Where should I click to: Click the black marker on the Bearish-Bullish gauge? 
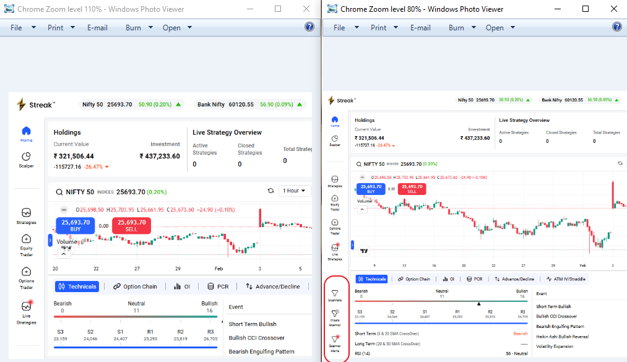(478, 303)
